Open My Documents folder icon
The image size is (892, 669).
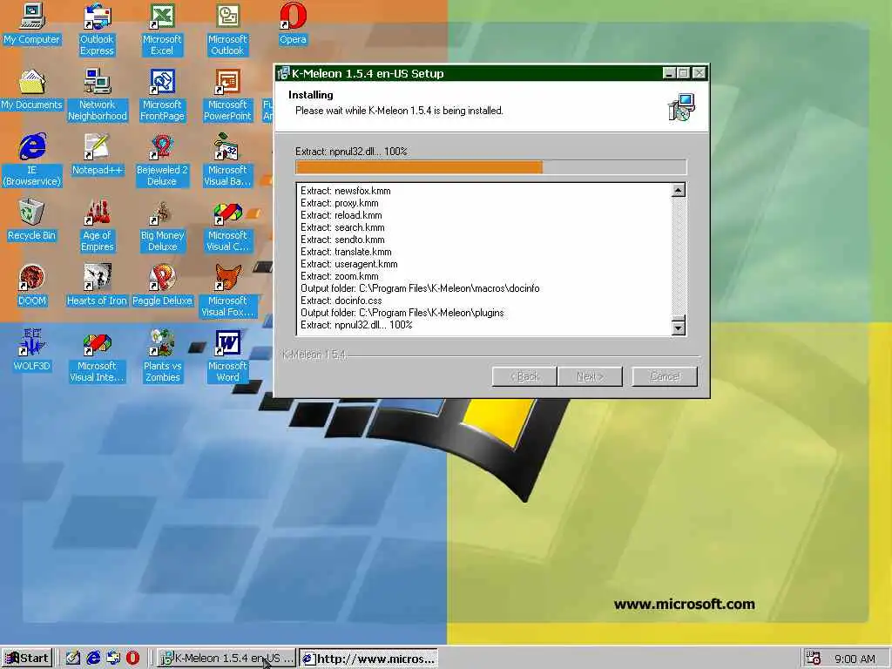pos(31,90)
